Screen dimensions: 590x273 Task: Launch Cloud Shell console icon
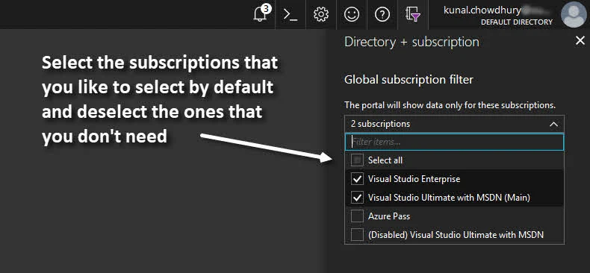coord(291,15)
